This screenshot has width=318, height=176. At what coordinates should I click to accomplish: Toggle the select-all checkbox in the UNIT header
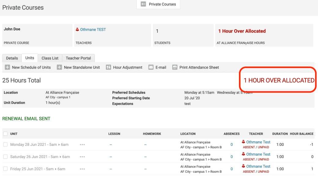pyautogui.click(x=5, y=134)
